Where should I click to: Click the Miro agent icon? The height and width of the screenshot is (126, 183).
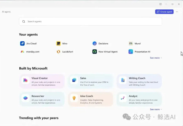coord(58,43)
